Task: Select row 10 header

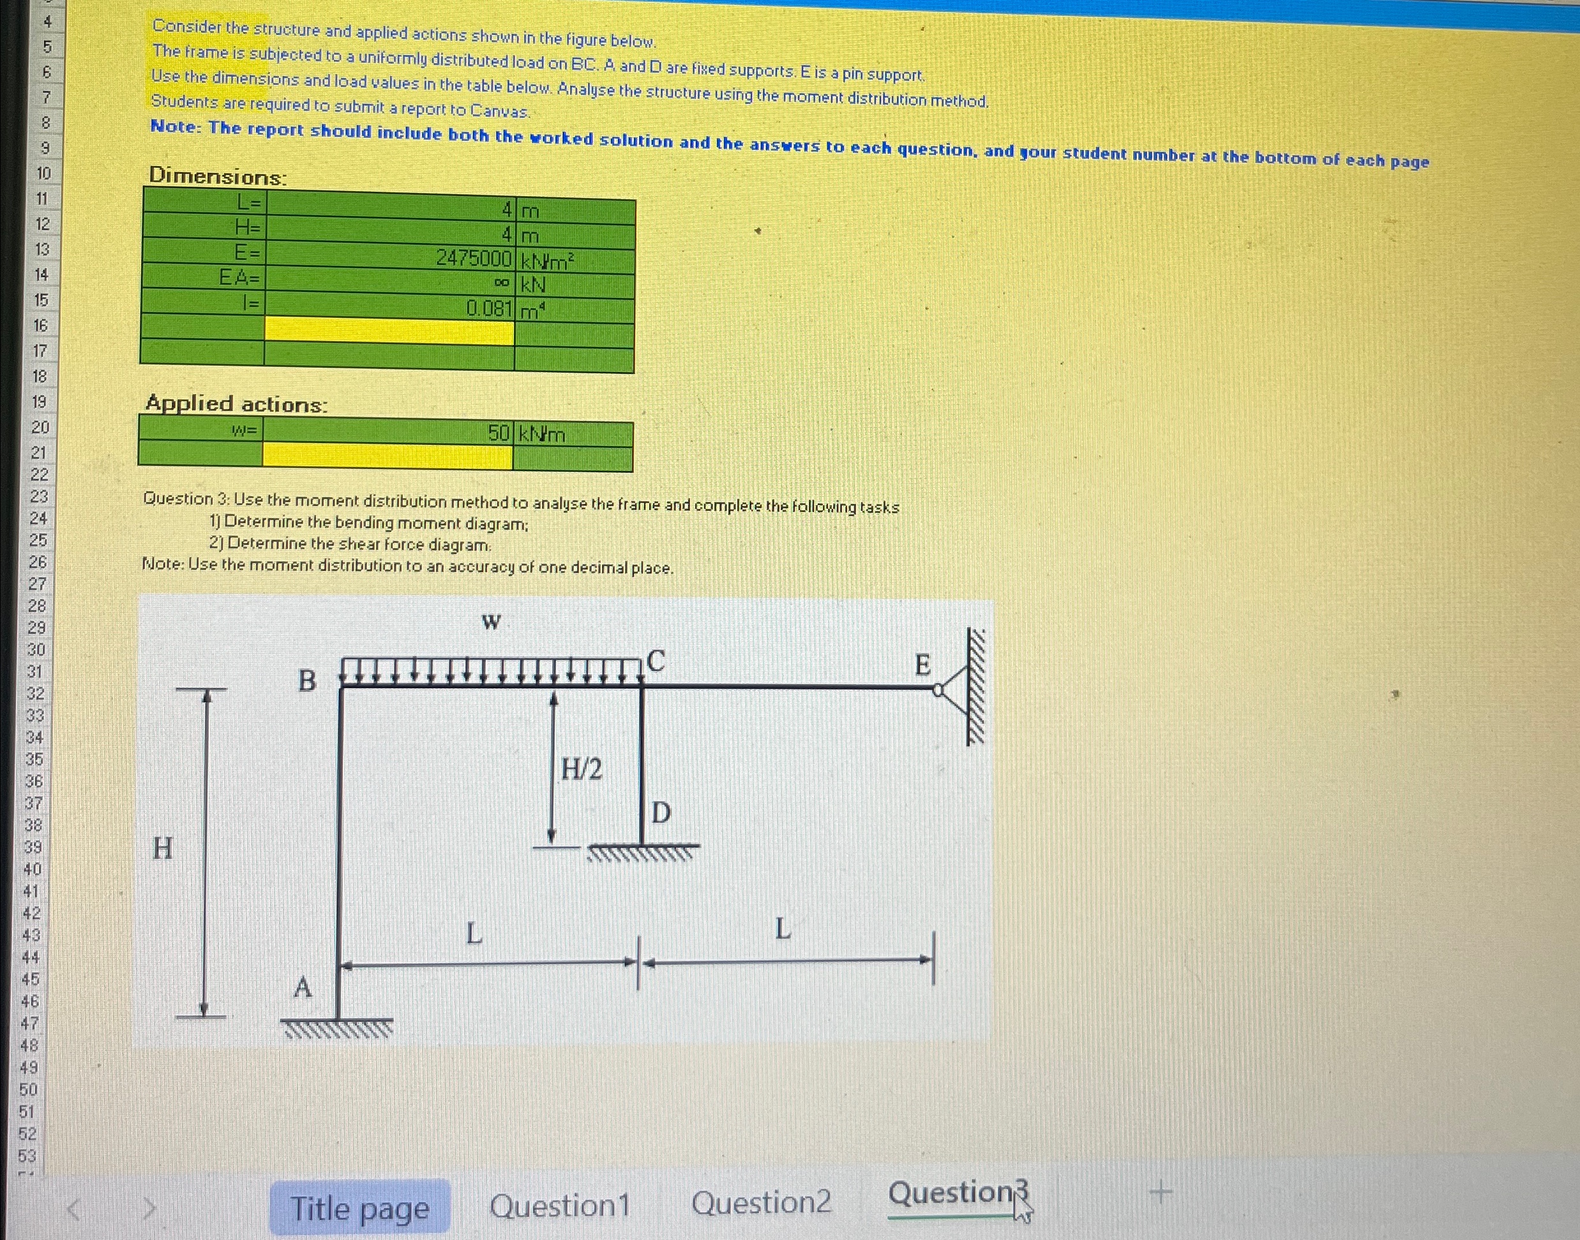Action: [x=43, y=174]
